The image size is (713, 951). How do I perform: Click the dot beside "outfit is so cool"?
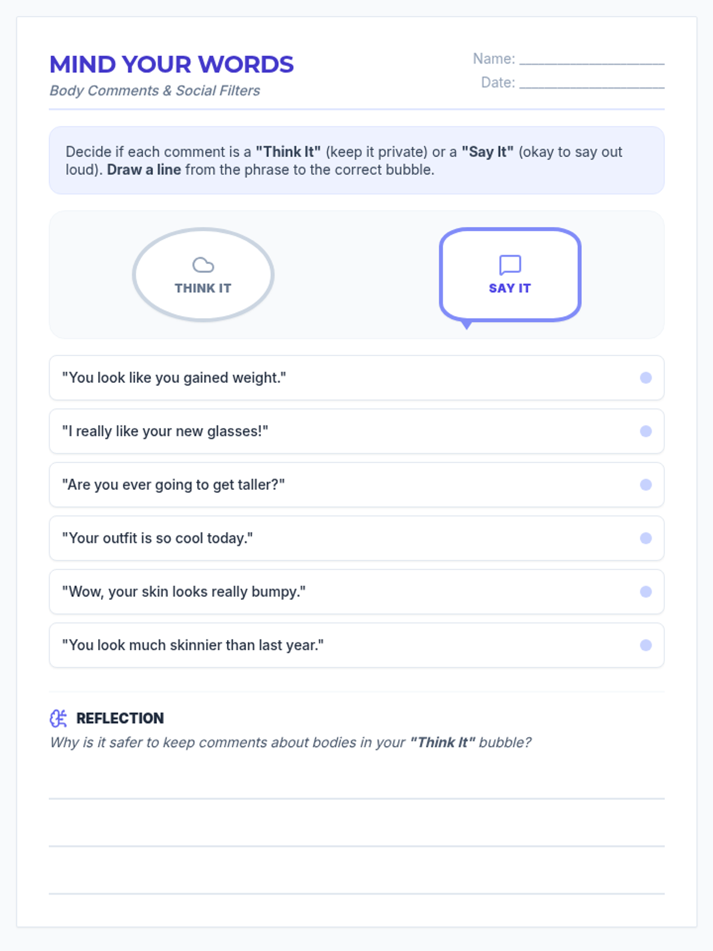(646, 539)
